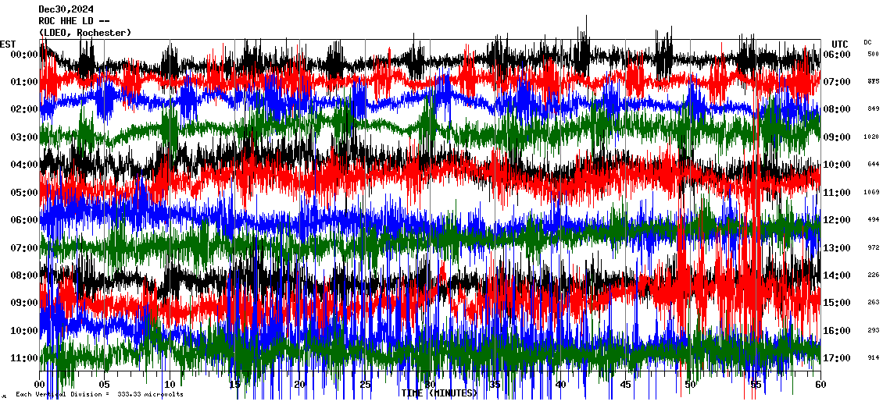Click the 333.33 microvolts scale note
The width and height of the screenshot is (883, 405).
click(x=150, y=394)
